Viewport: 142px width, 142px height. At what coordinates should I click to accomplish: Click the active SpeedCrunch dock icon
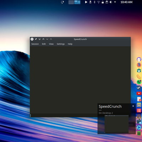click(x=139, y=116)
